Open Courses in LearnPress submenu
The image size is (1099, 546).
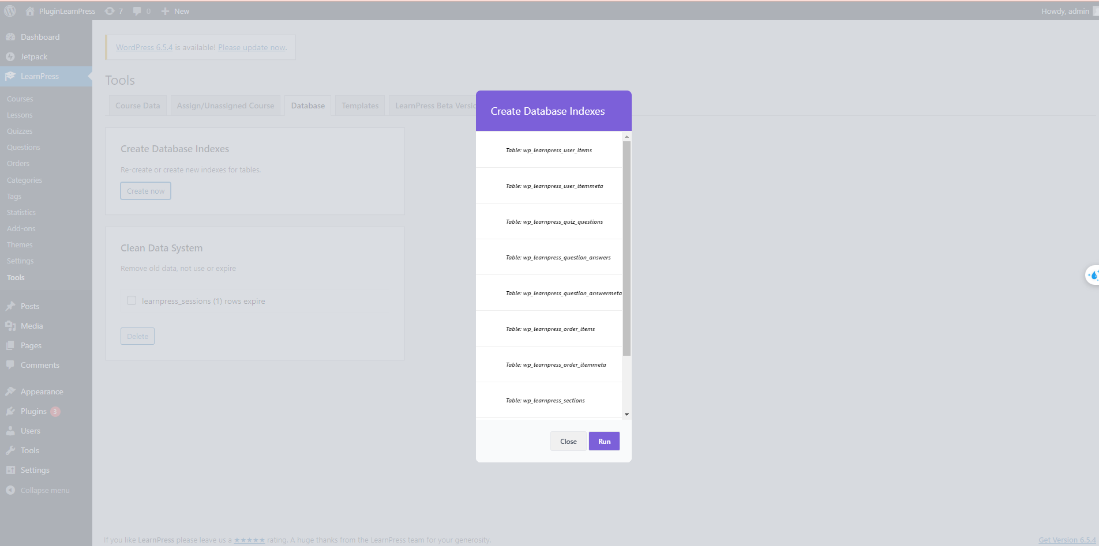point(20,99)
